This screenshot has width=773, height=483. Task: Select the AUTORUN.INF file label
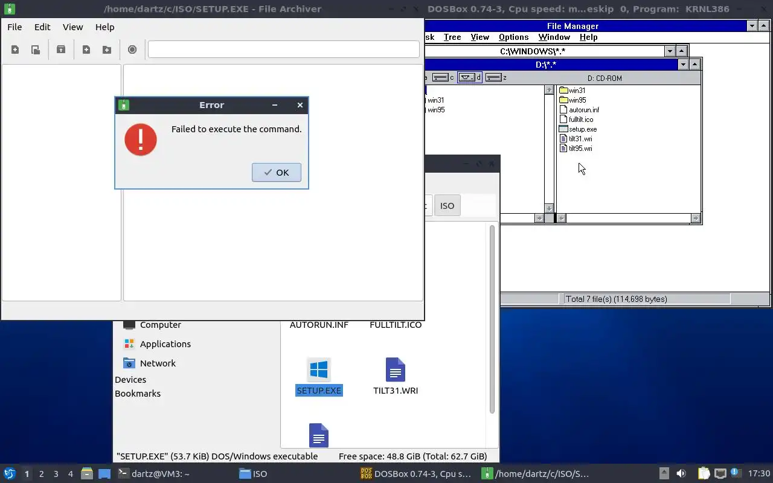(x=319, y=325)
